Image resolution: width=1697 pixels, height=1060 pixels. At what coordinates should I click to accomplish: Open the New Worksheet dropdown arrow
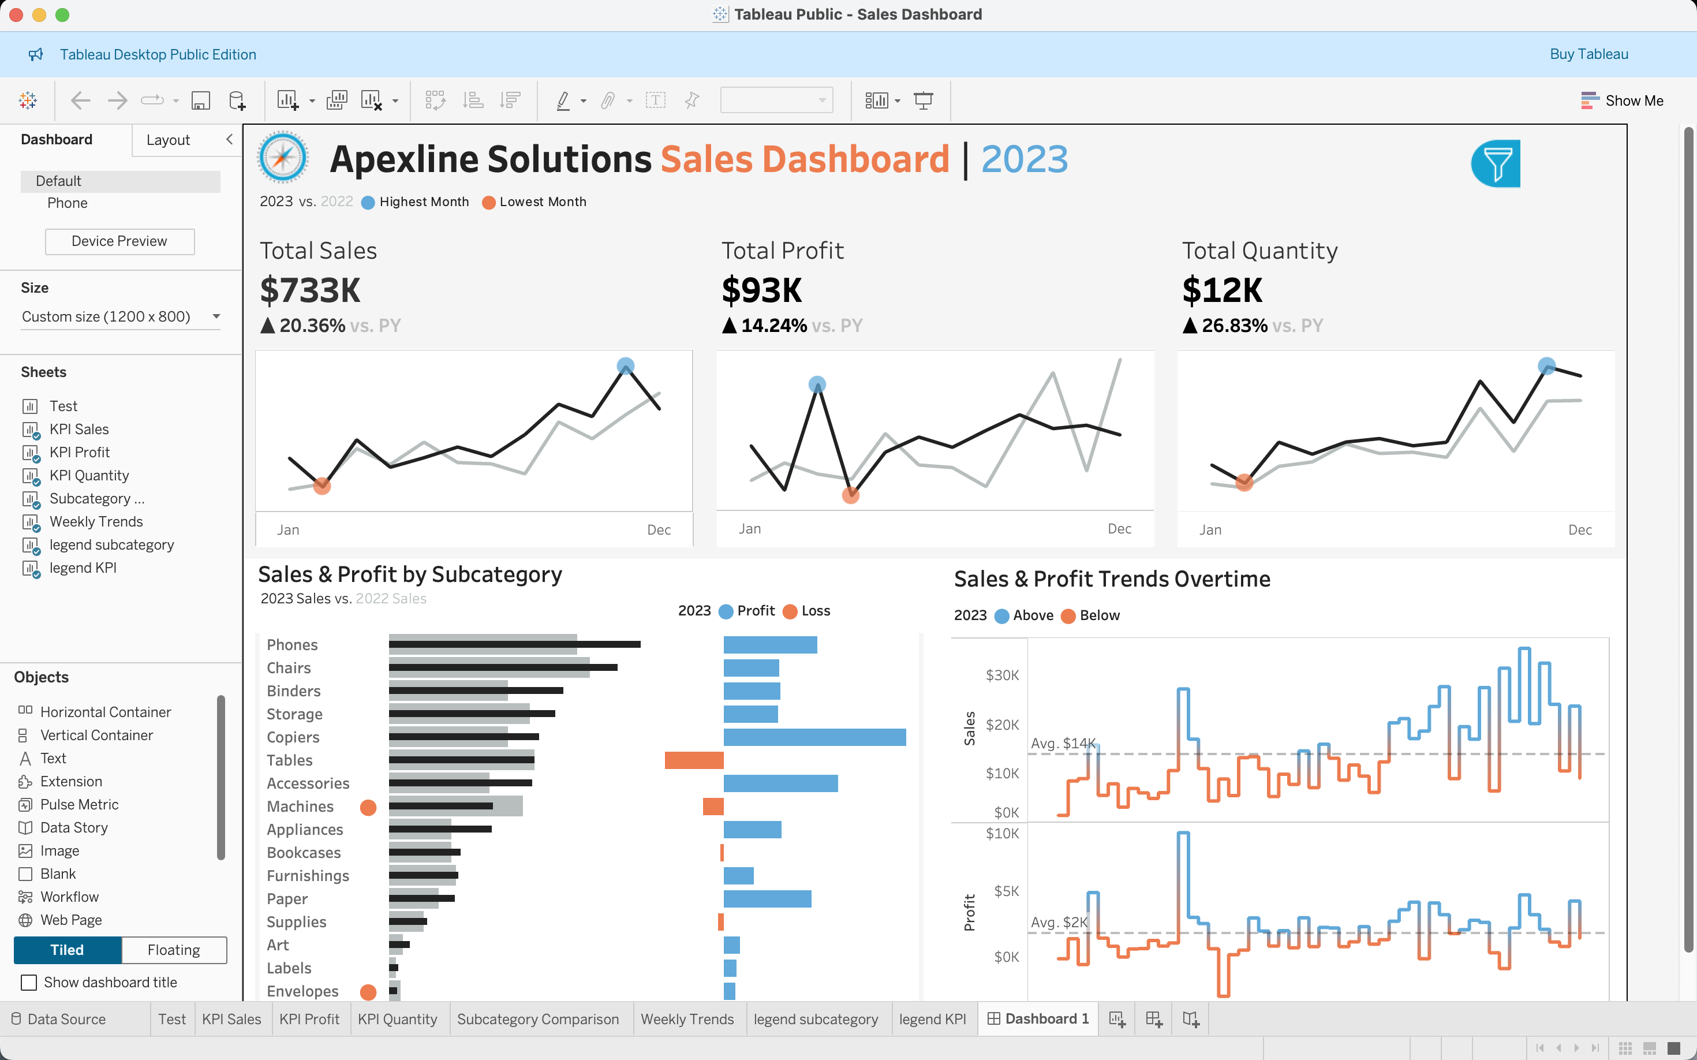point(312,101)
